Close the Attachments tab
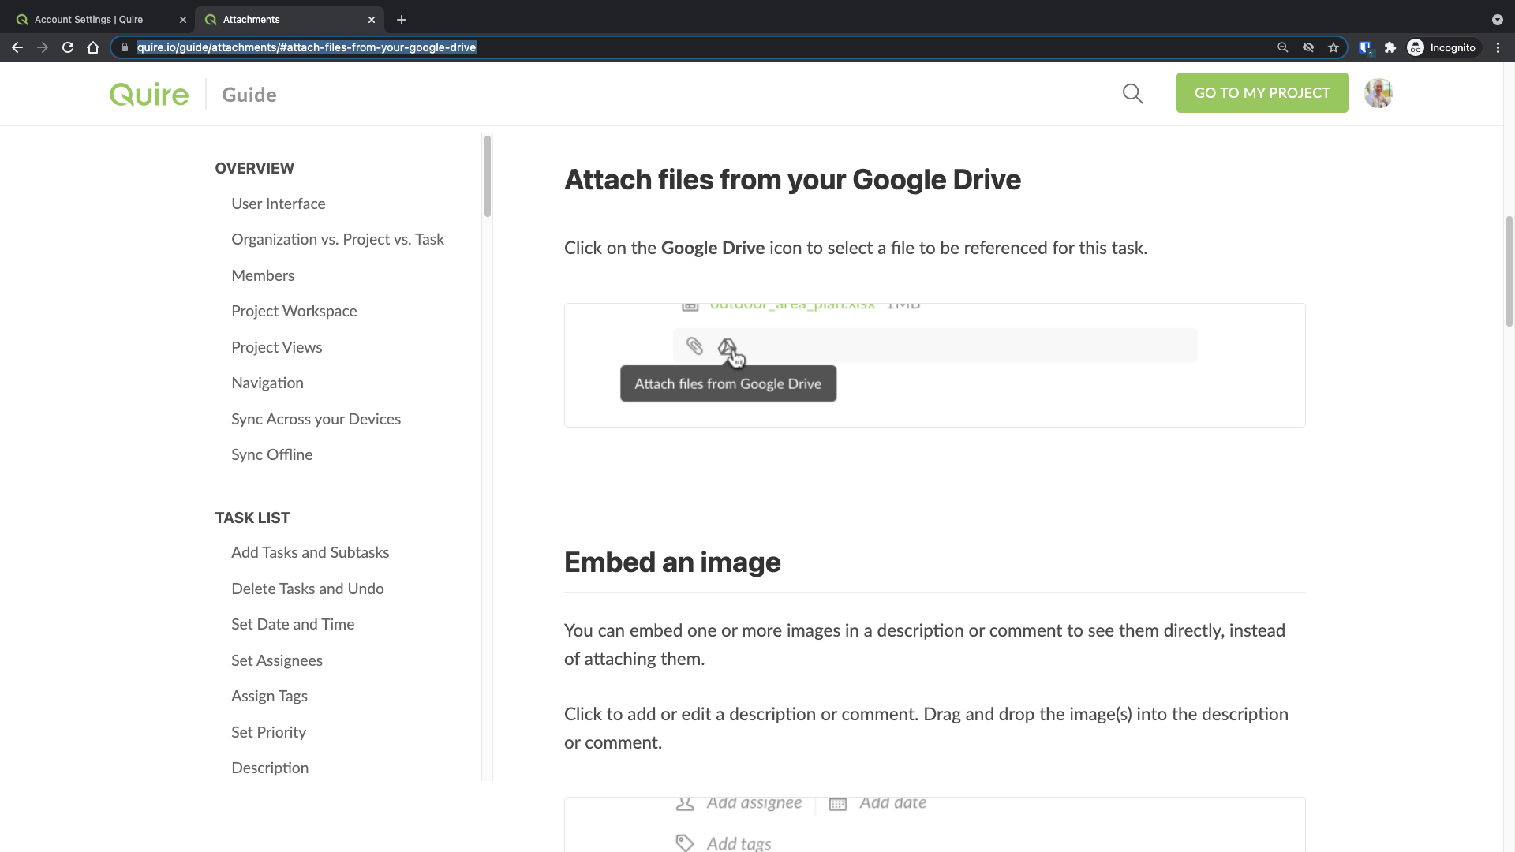The width and height of the screenshot is (1515, 852). coord(372,20)
